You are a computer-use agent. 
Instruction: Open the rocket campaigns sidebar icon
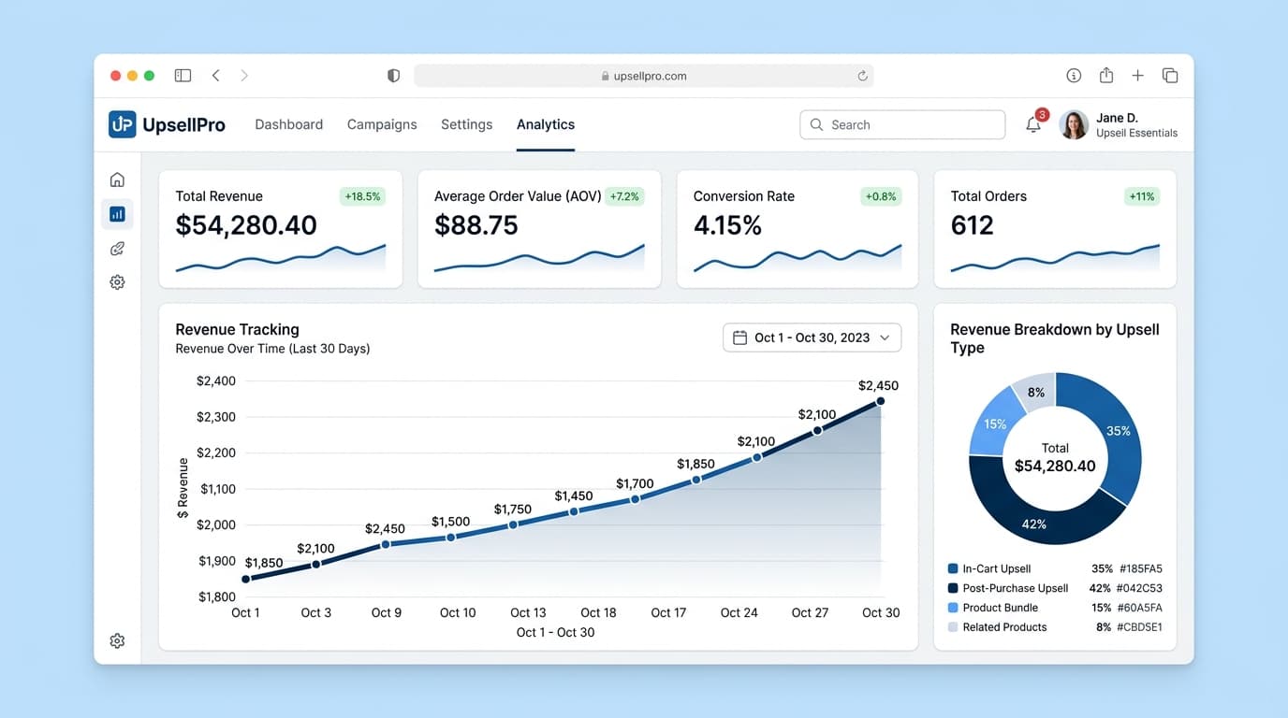[117, 249]
